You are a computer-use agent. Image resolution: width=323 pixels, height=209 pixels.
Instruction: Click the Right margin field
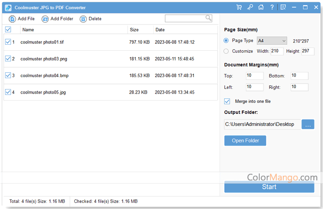(299, 87)
